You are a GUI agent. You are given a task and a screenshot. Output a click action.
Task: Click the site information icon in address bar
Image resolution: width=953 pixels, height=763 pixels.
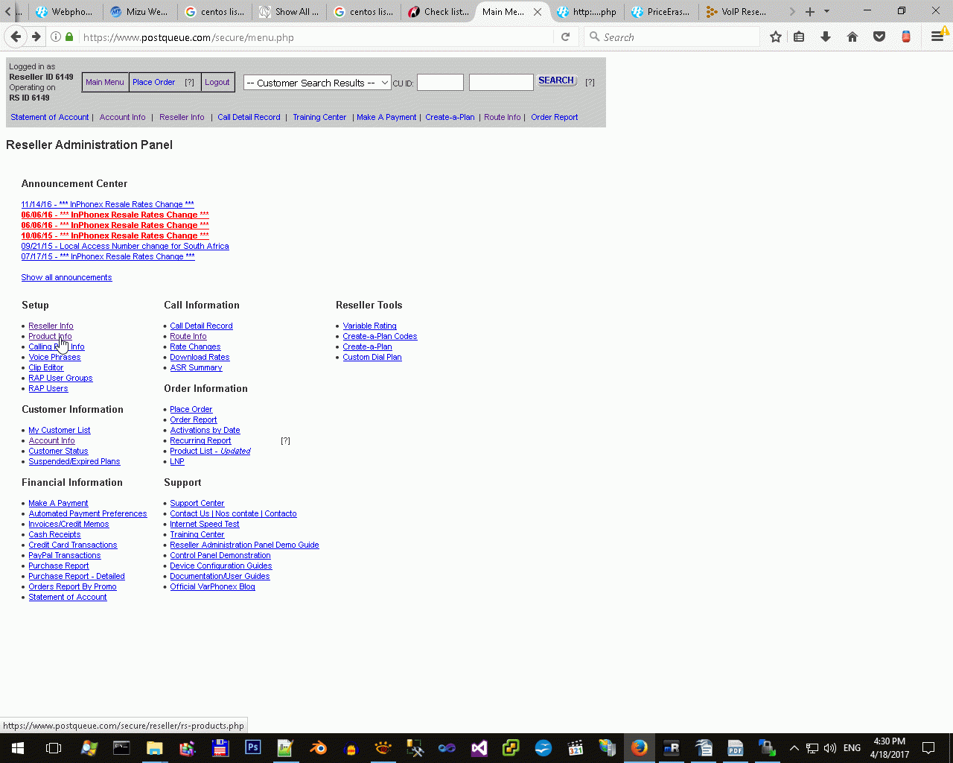56,37
